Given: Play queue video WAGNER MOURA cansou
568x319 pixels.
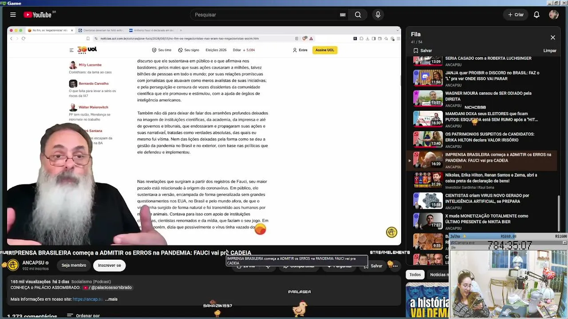Looking at the screenshot, I should (428, 98).
